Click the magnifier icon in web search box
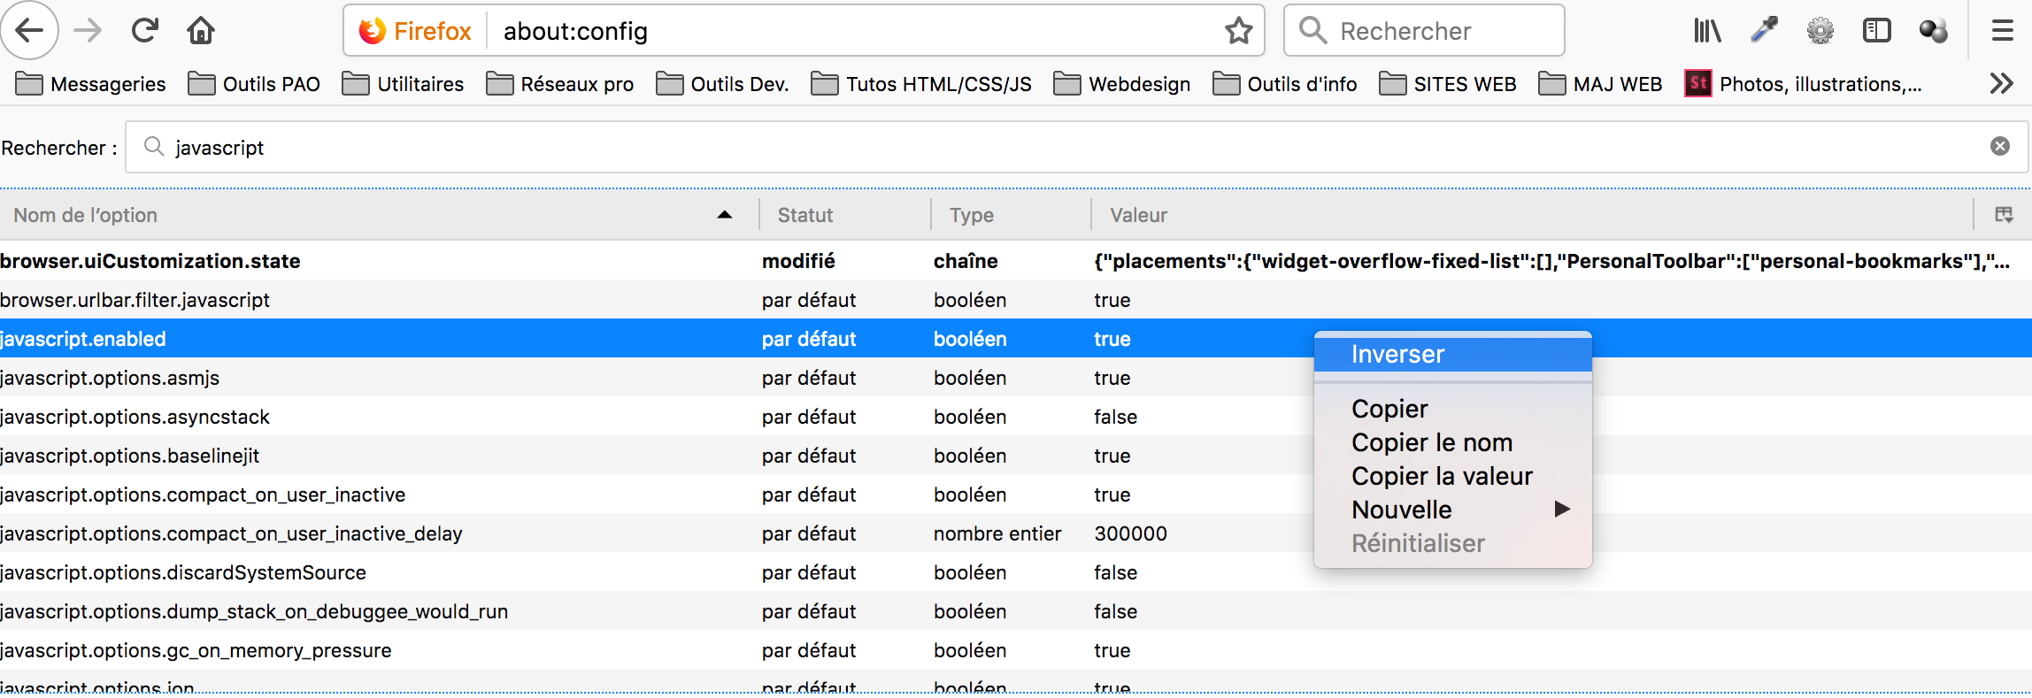Screen dimensions: 2032x698 click(x=1312, y=30)
